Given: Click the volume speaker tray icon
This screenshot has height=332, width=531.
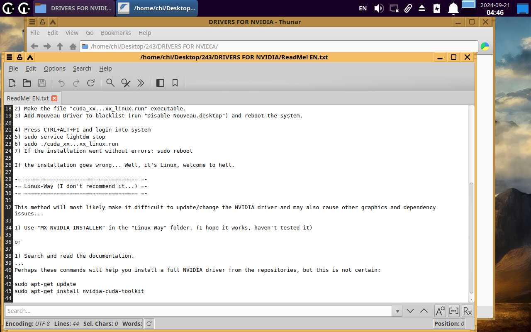Looking at the screenshot, I should [379, 8].
